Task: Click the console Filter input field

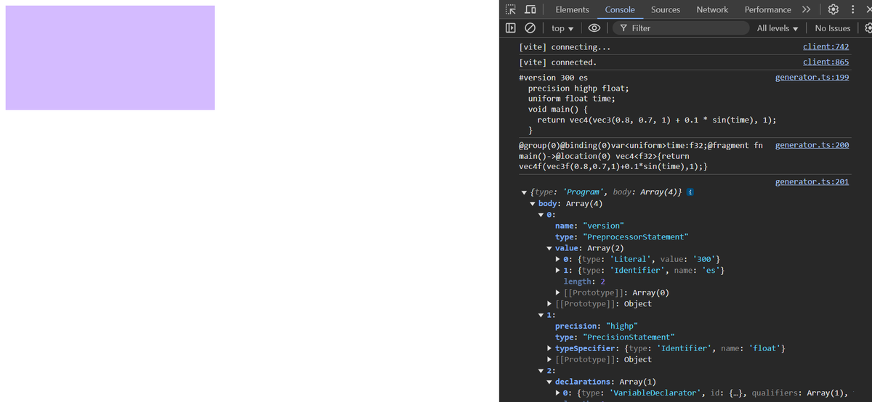Action: (680, 28)
